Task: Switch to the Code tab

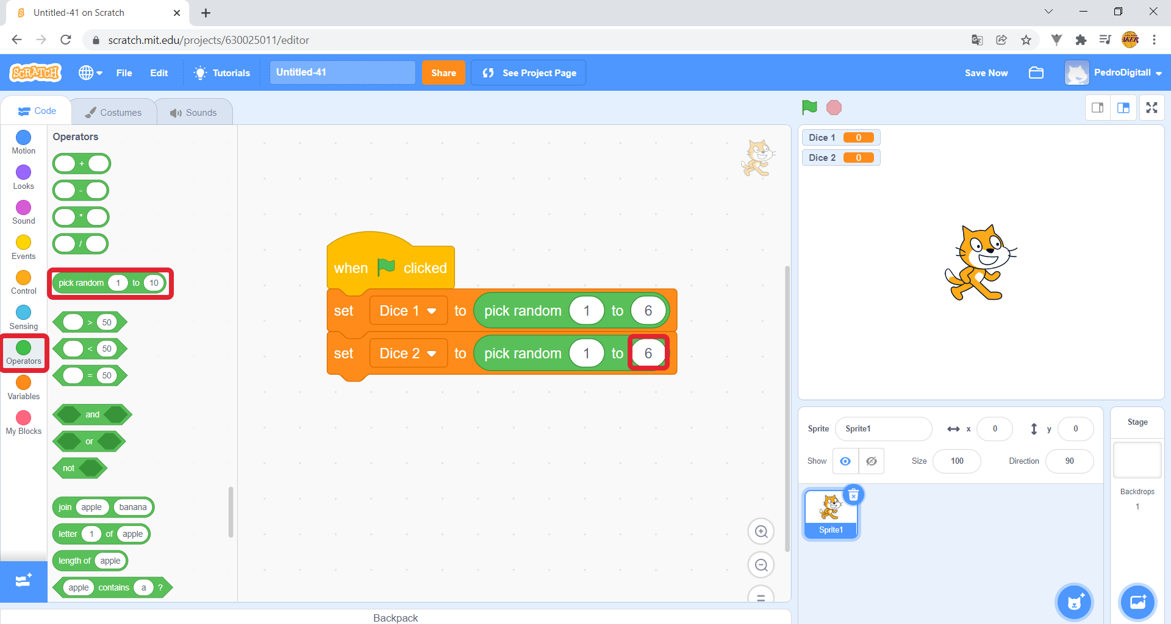Action: point(37,111)
